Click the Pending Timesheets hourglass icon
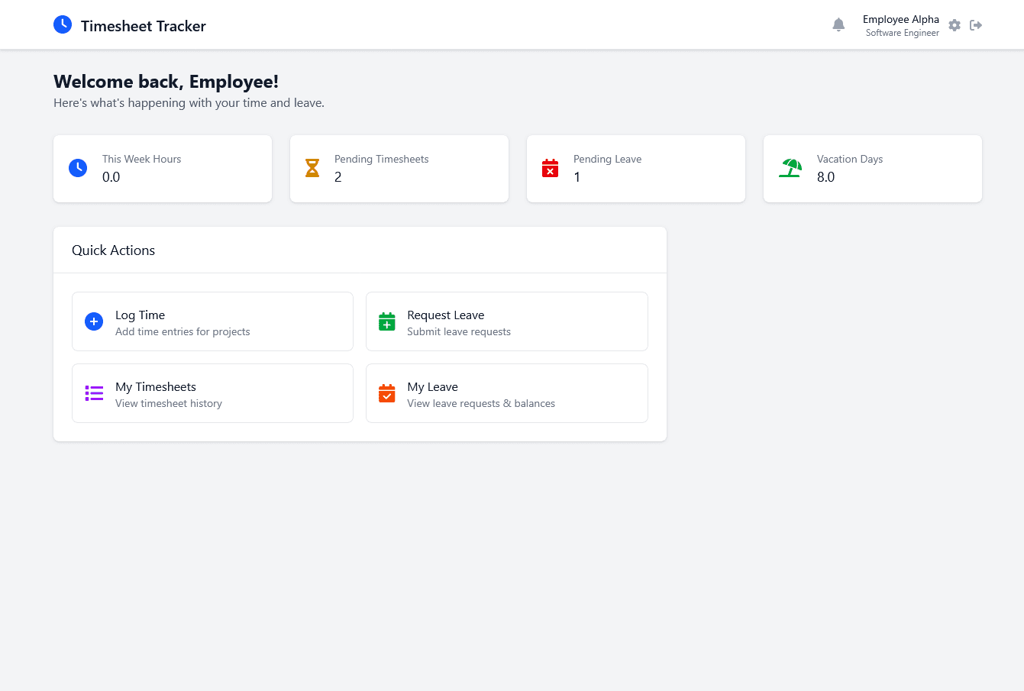 [312, 167]
